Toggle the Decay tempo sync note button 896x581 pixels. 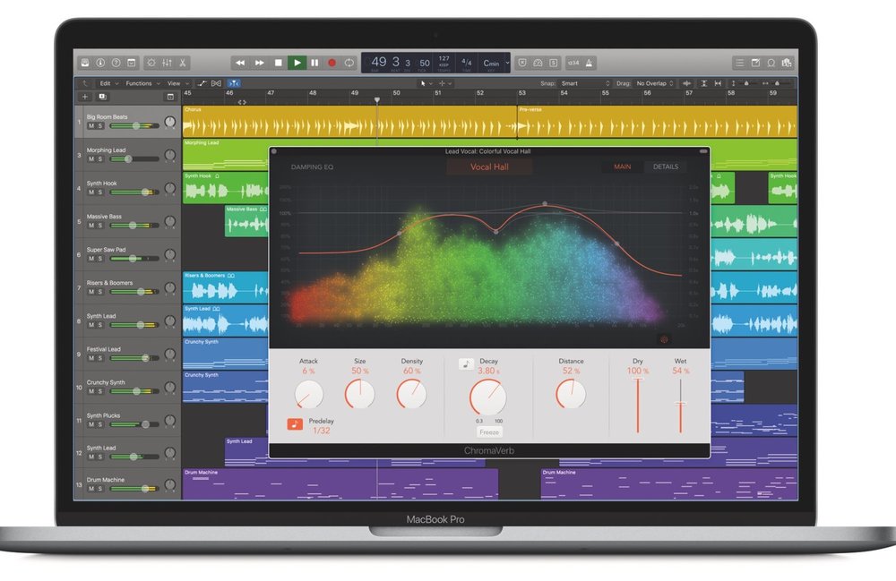tap(466, 363)
